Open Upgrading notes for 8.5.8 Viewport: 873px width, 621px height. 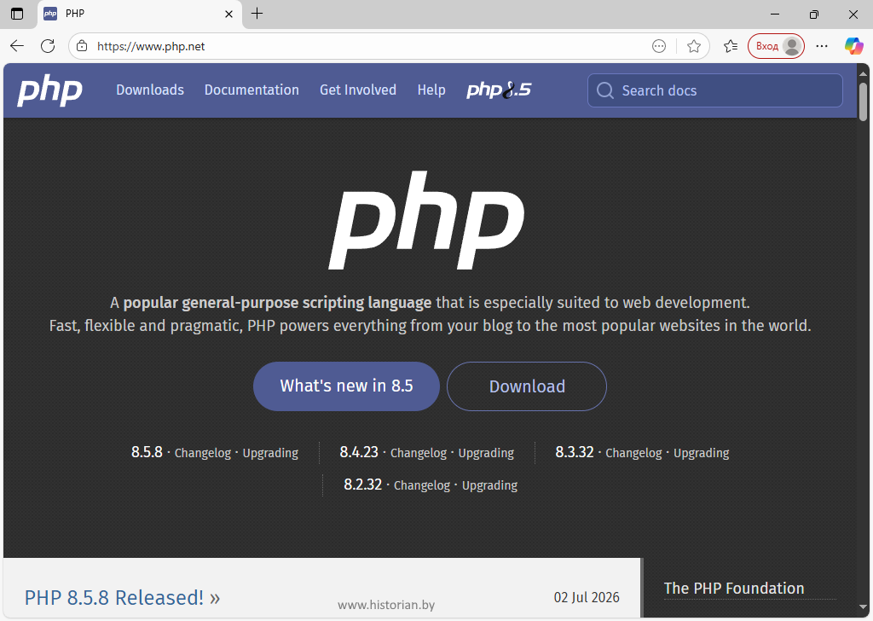pyautogui.click(x=270, y=453)
